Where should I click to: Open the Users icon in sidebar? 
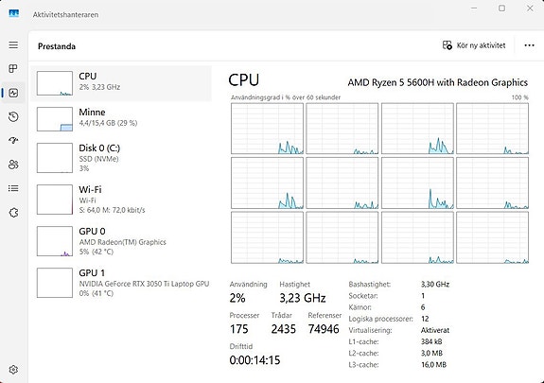click(x=13, y=165)
